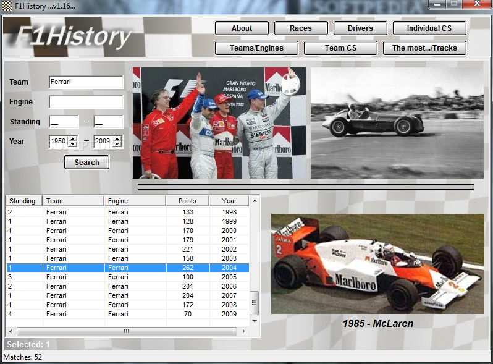Click the table's scroll down arrow
This screenshot has width=493, height=364.
click(x=255, y=321)
